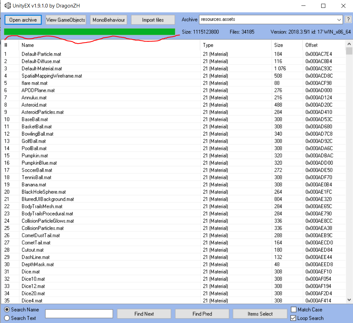Select the BasketBall.mat entry
The height and width of the screenshot is (323, 353).
174,126
